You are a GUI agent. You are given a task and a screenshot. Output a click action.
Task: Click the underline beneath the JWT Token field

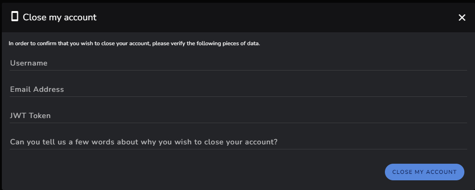pyautogui.click(x=238, y=123)
